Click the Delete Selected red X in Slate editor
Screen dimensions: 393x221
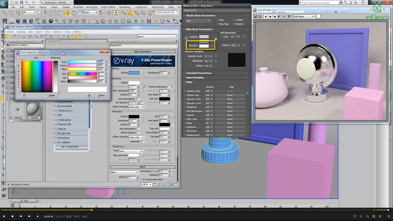tap(30, 36)
